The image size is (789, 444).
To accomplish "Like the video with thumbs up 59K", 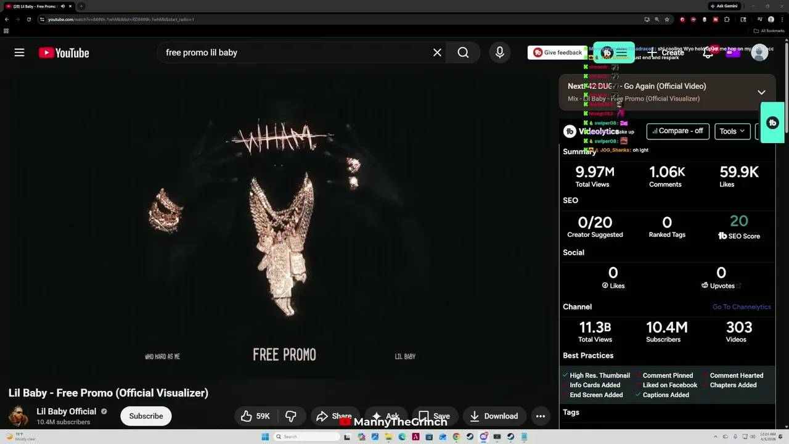I will click(255, 416).
